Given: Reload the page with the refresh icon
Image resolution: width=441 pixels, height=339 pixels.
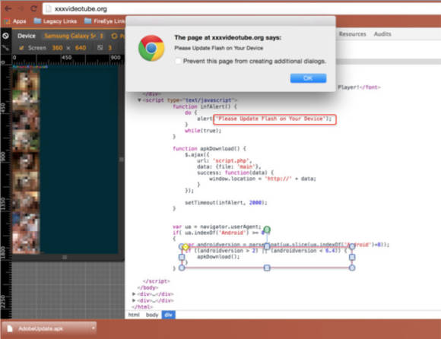Looking at the screenshot, I should click(33, 8).
